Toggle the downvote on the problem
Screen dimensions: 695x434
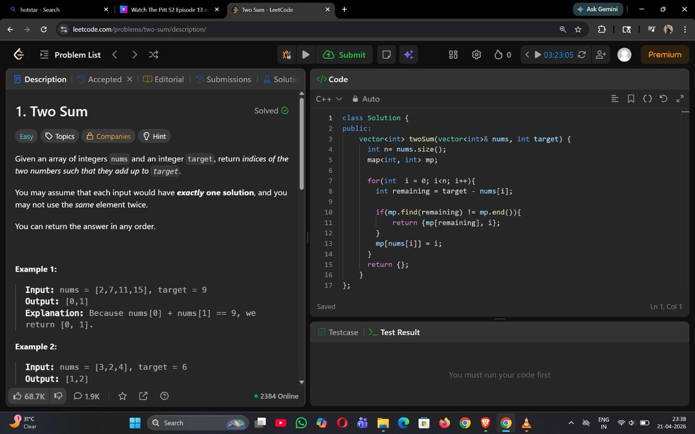pyautogui.click(x=58, y=396)
